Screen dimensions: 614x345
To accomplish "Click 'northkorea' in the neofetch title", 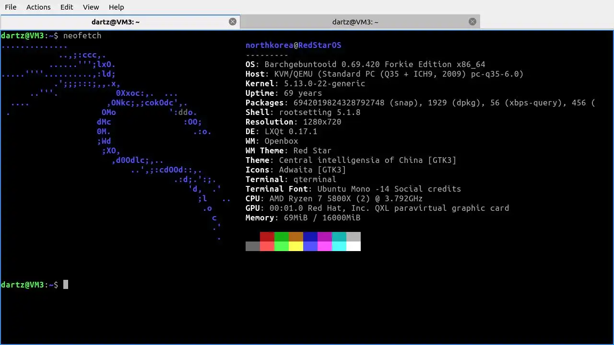I will (269, 45).
